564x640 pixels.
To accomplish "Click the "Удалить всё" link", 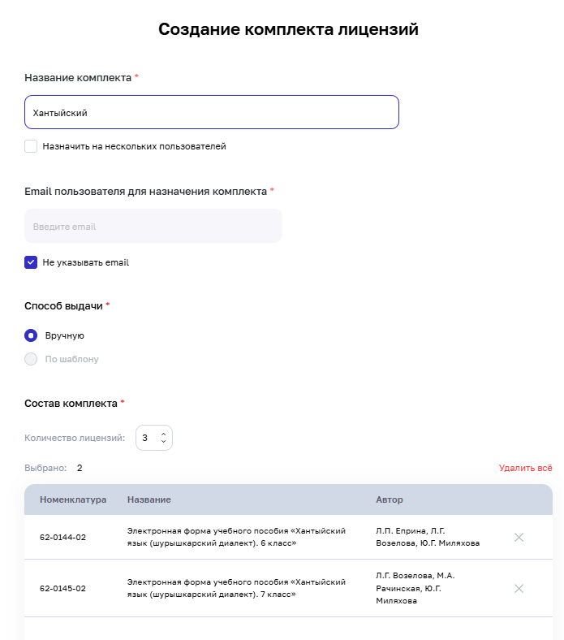I will pos(525,468).
